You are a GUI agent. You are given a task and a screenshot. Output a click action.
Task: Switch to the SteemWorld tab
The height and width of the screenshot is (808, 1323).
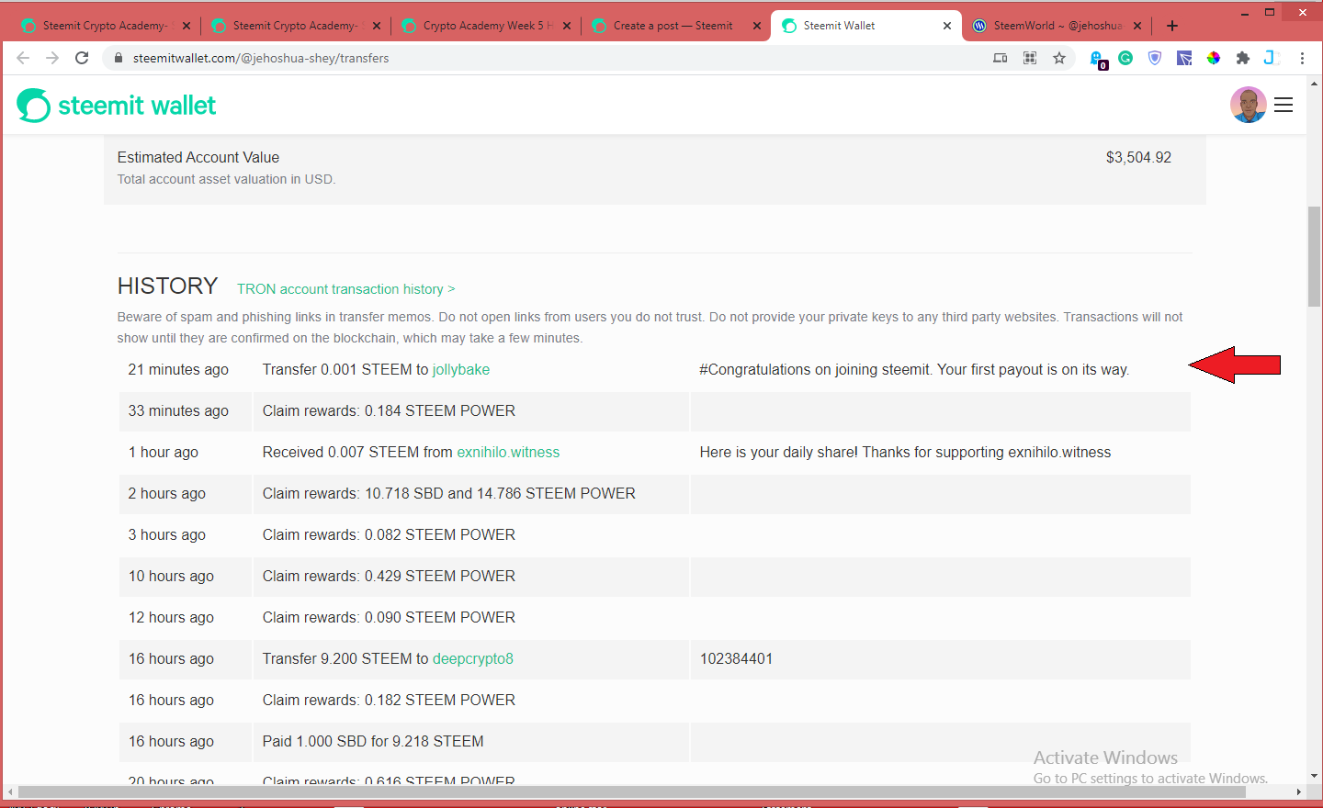pyautogui.click(x=1057, y=26)
